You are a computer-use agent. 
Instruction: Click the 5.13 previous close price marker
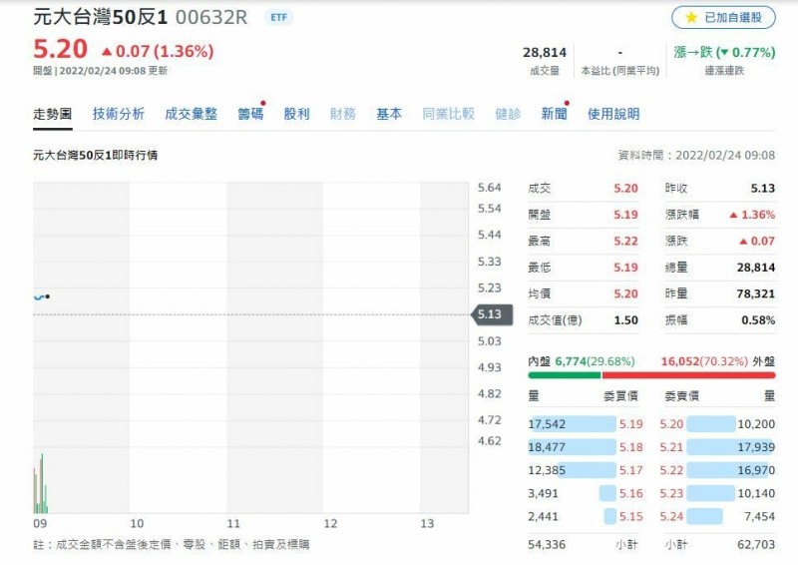pyautogui.click(x=490, y=314)
